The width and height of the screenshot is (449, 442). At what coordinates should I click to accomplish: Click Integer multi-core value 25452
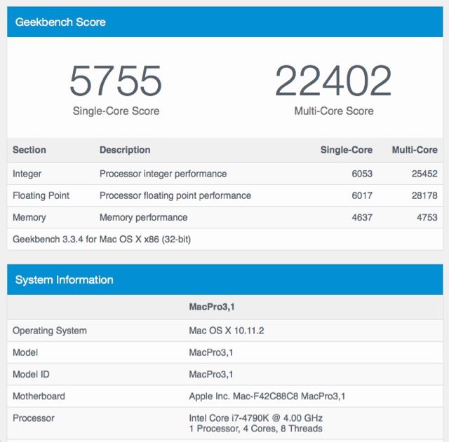(x=424, y=174)
